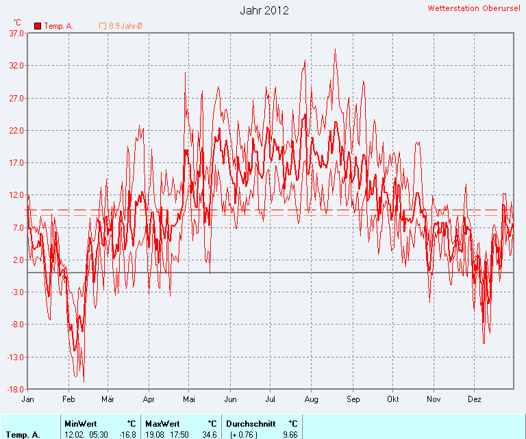The image size is (526, 439).
Task: Click the Mai month label
Action: coord(189,399)
